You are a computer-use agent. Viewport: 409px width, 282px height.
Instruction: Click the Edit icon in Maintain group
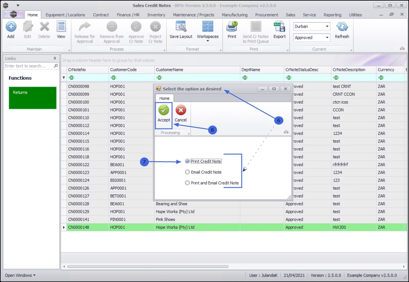coord(28,27)
